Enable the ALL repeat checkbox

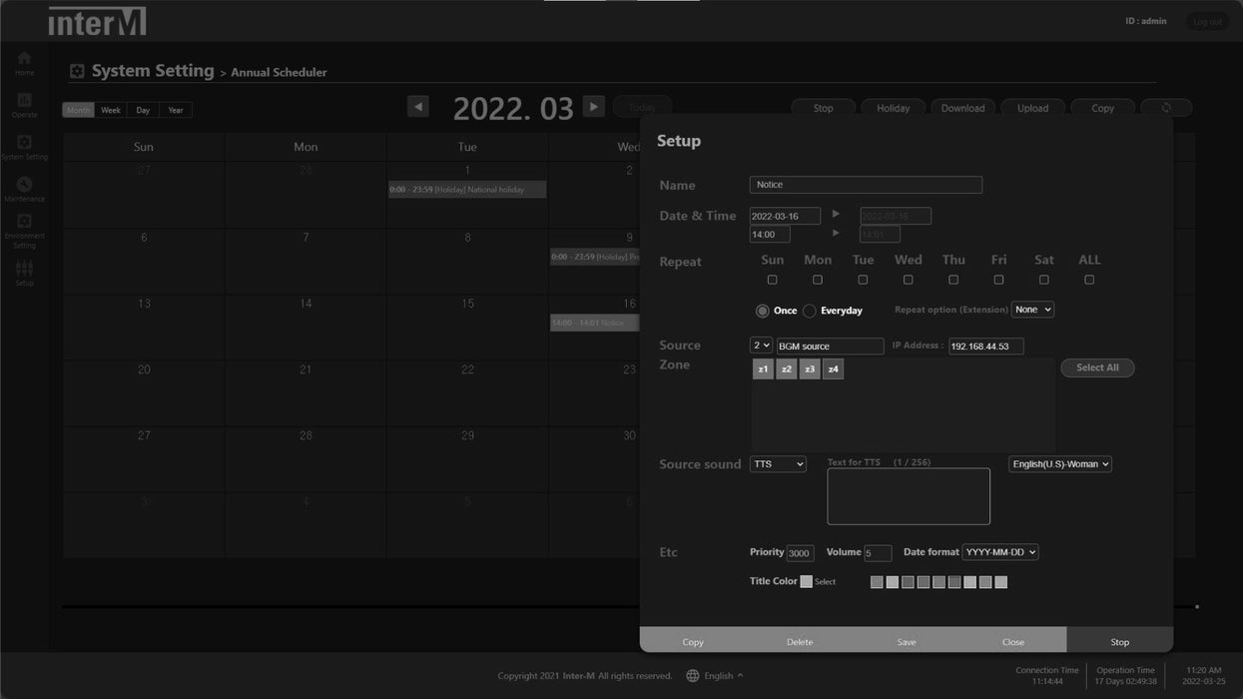[1089, 280]
